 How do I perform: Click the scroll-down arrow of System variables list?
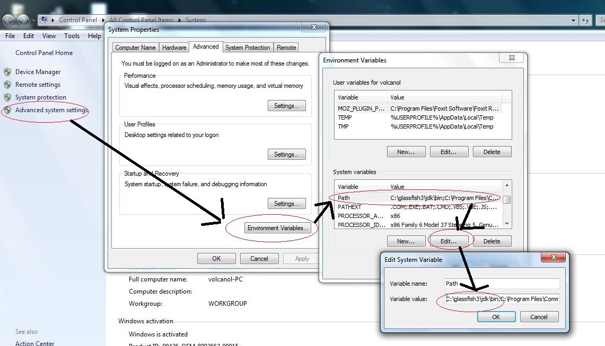[x=507, y=224]
